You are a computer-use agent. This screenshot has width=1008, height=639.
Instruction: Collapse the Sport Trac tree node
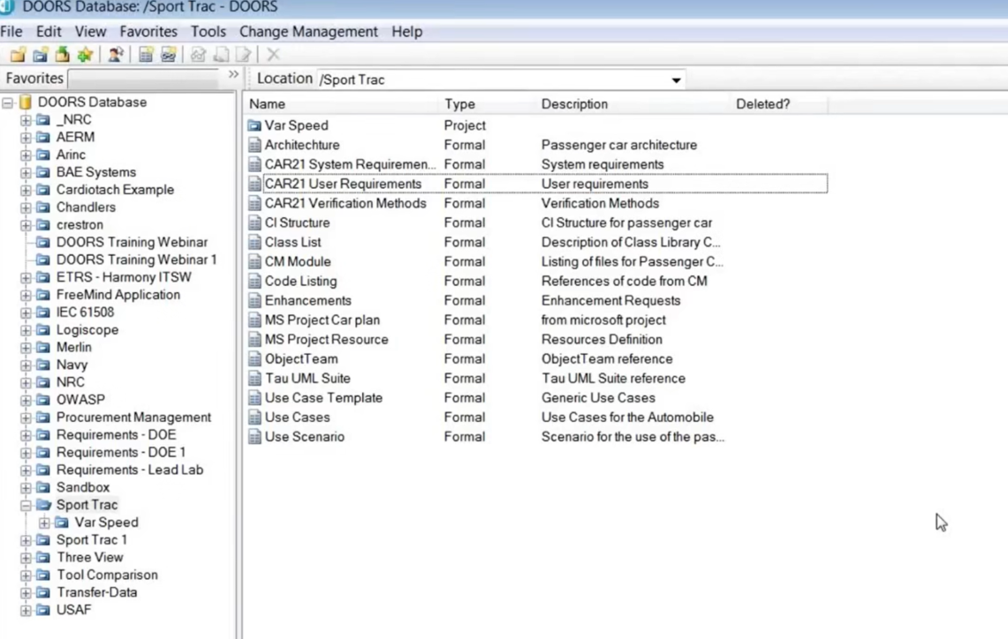pyautogui.click(x=26, y=506)
